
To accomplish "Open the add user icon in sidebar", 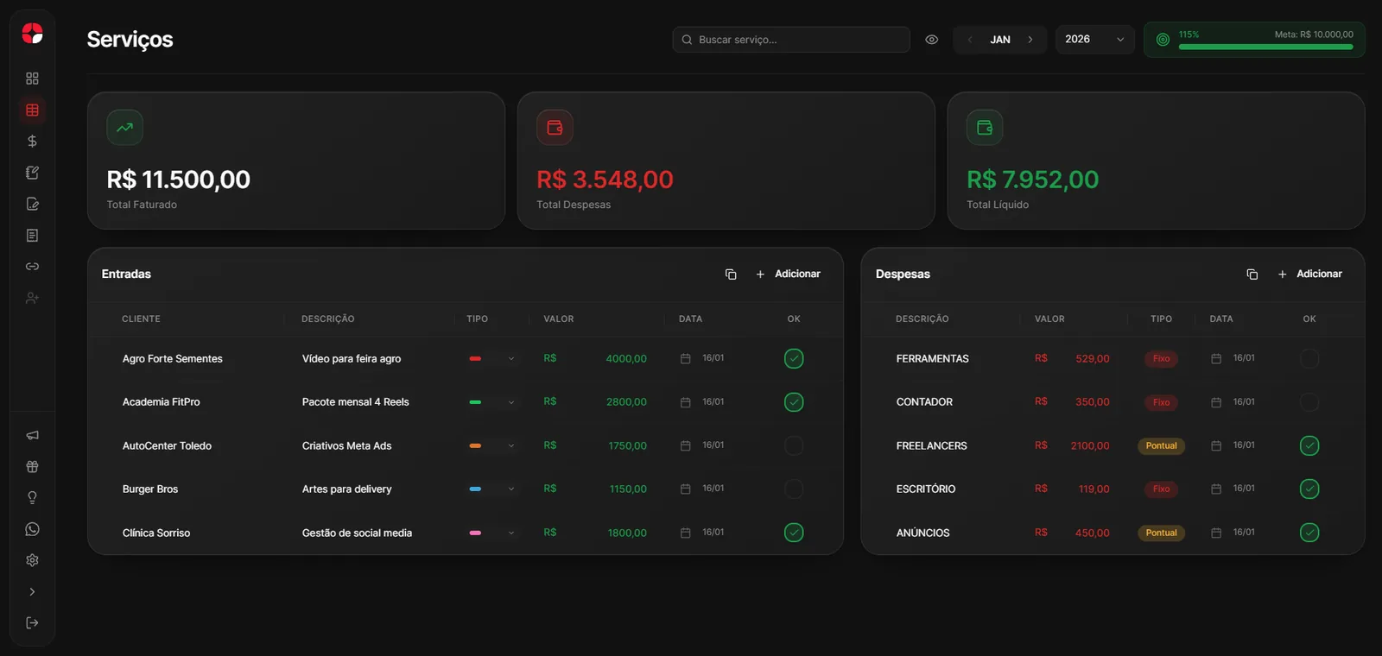I will tap(32, 298).
